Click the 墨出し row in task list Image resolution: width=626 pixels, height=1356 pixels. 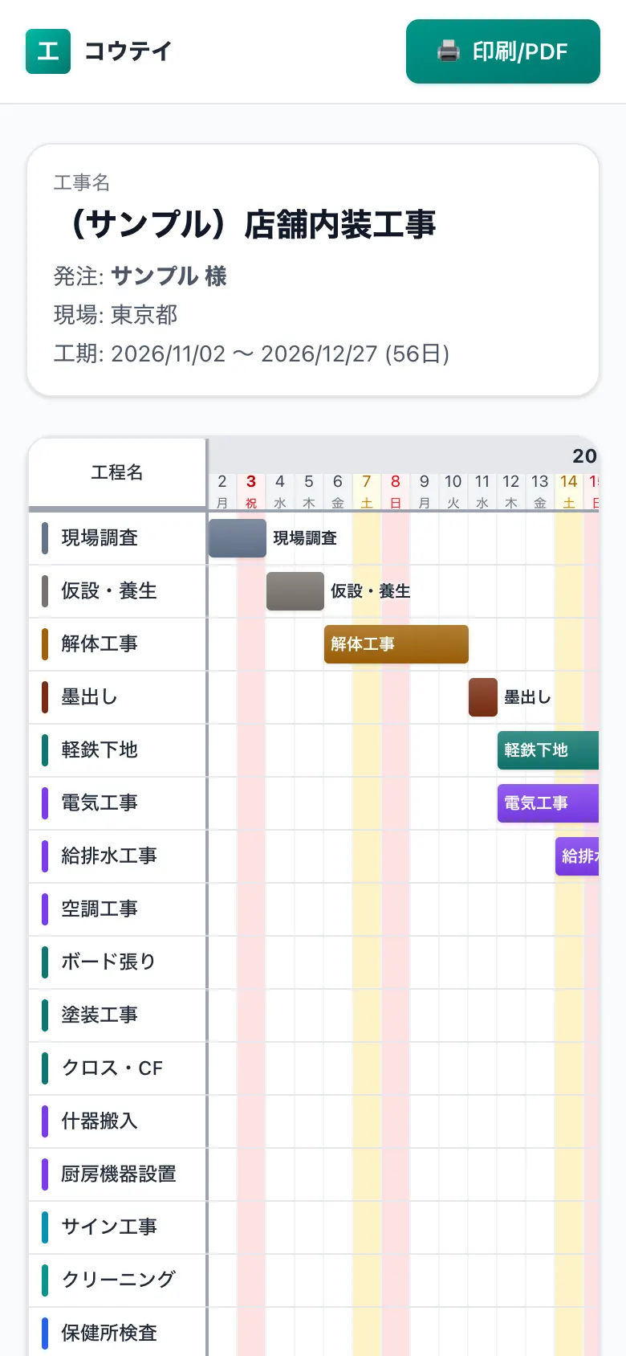point(118,697)
